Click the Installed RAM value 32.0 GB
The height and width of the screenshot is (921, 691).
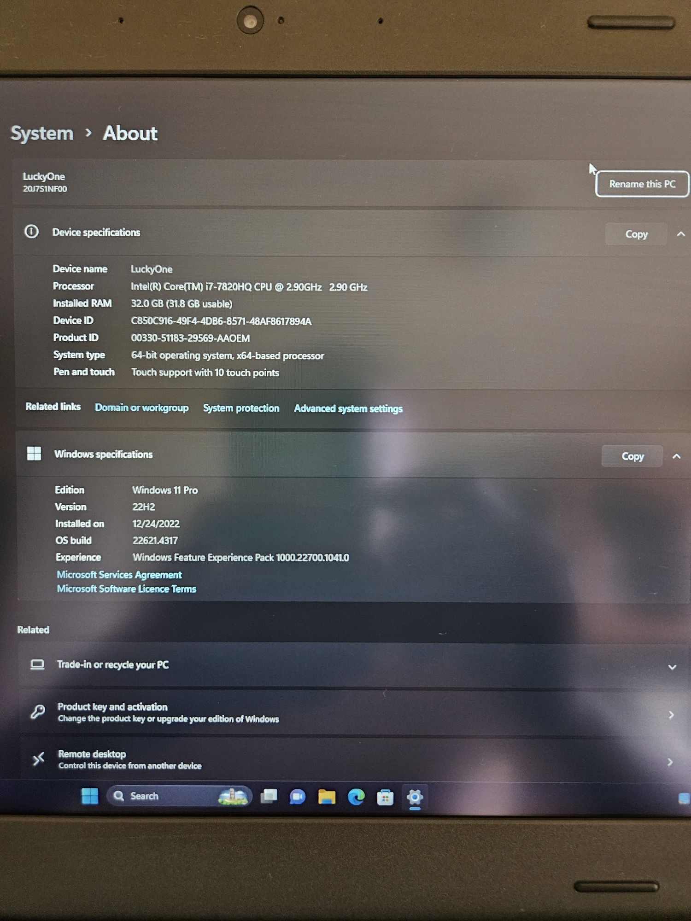(182, 303)
